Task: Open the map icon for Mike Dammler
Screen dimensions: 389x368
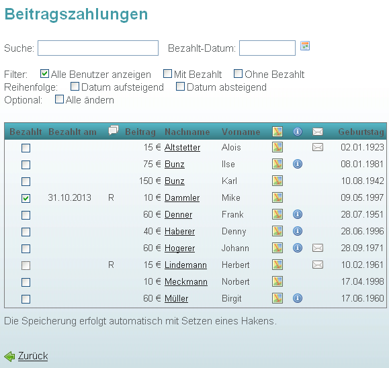Action: pos(277,197)
